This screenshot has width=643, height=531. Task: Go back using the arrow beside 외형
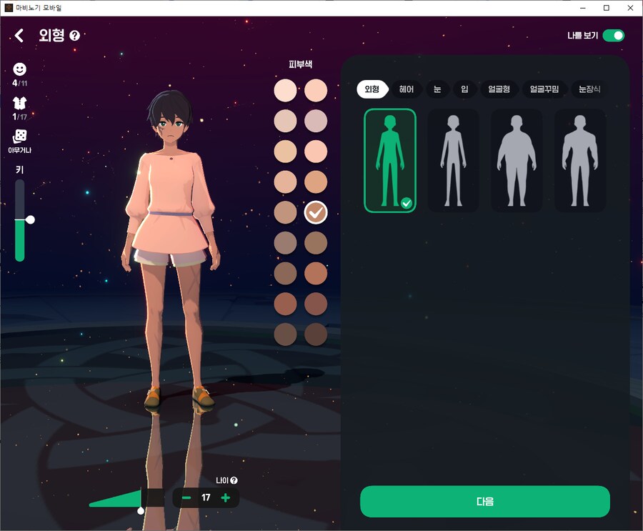tap(19, 35)
